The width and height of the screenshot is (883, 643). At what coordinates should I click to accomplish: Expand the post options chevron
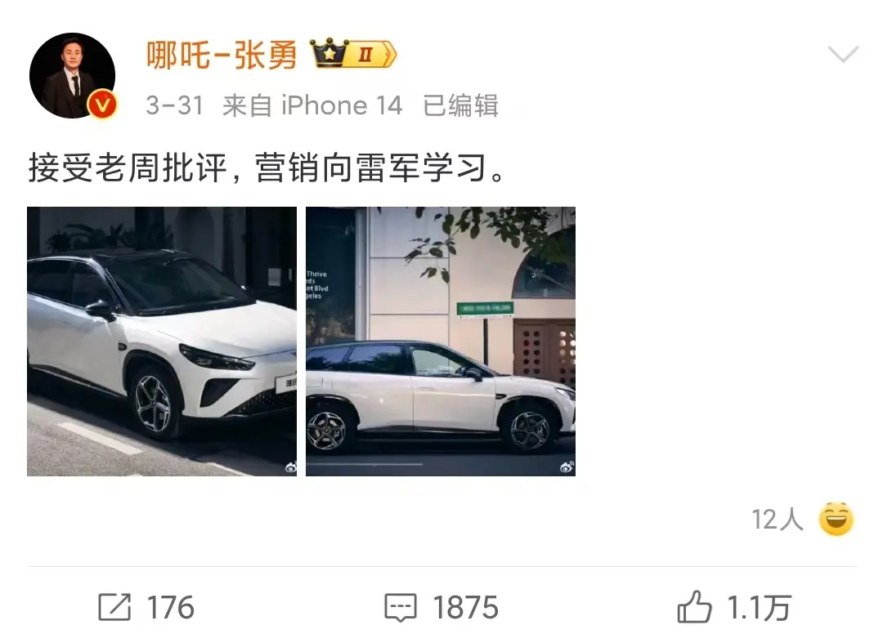click(x=843, y=55)
